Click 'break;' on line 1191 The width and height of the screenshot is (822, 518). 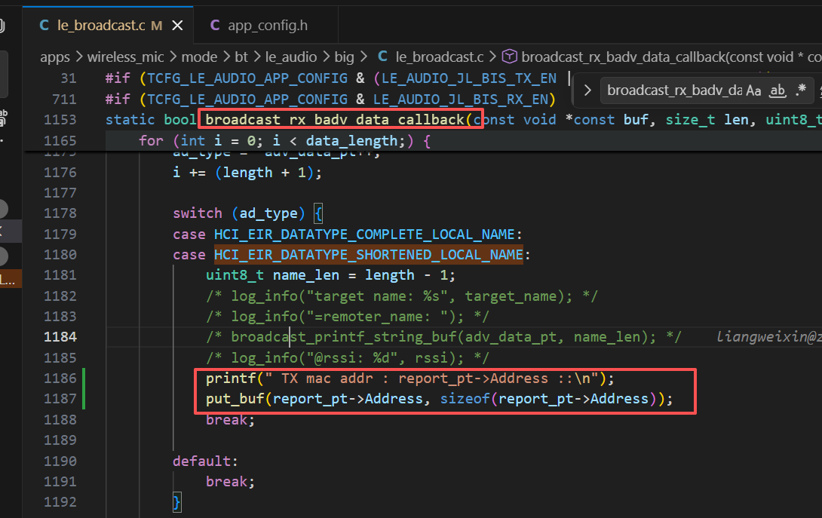230,481
